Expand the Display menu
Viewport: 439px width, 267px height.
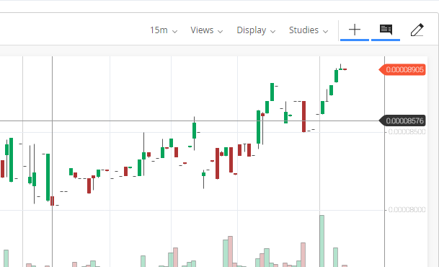[x=256, y=30]
